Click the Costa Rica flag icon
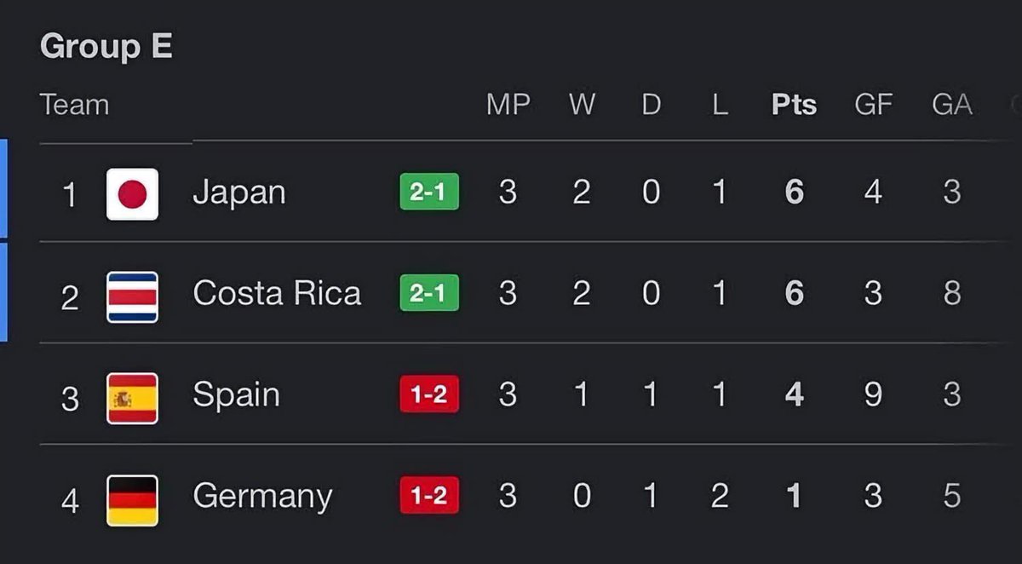 [132, 296]
